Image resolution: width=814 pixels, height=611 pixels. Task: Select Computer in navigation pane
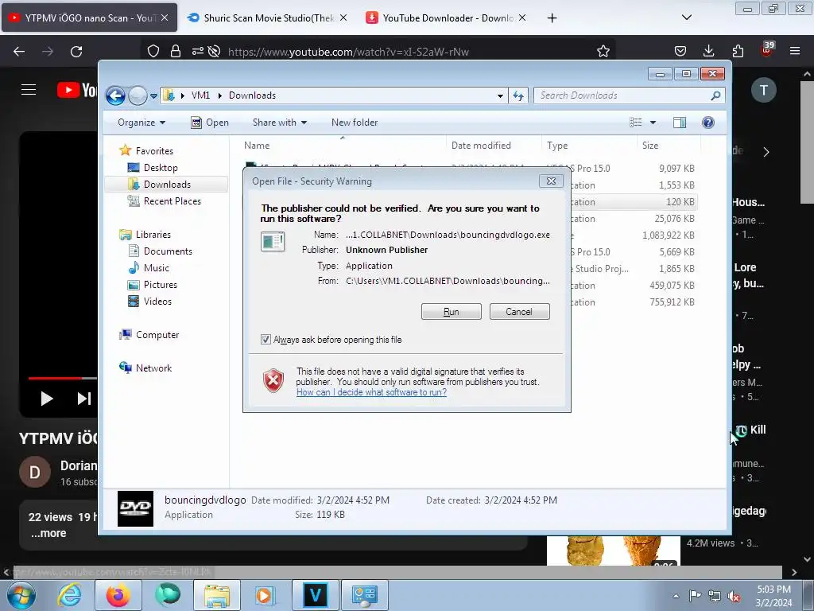click(x=149, y=335)
